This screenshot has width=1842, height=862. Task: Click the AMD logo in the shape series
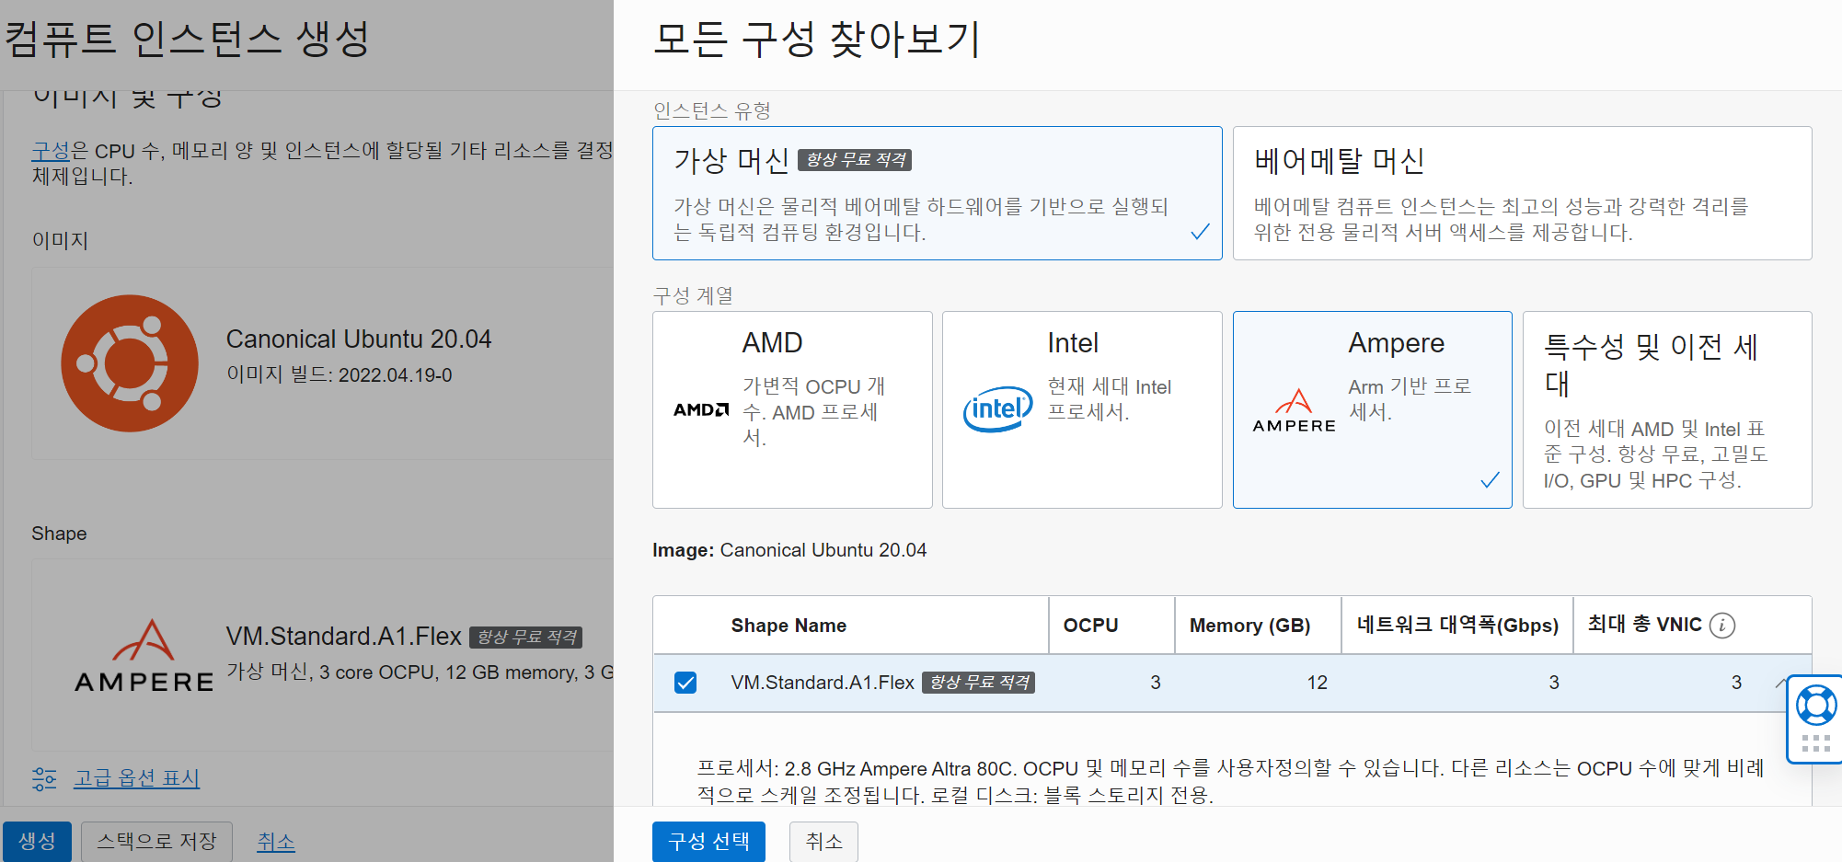coord(701,409)
